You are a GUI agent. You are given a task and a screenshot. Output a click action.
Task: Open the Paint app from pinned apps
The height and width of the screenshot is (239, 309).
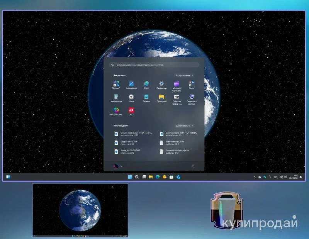click(x=146, y=84)
